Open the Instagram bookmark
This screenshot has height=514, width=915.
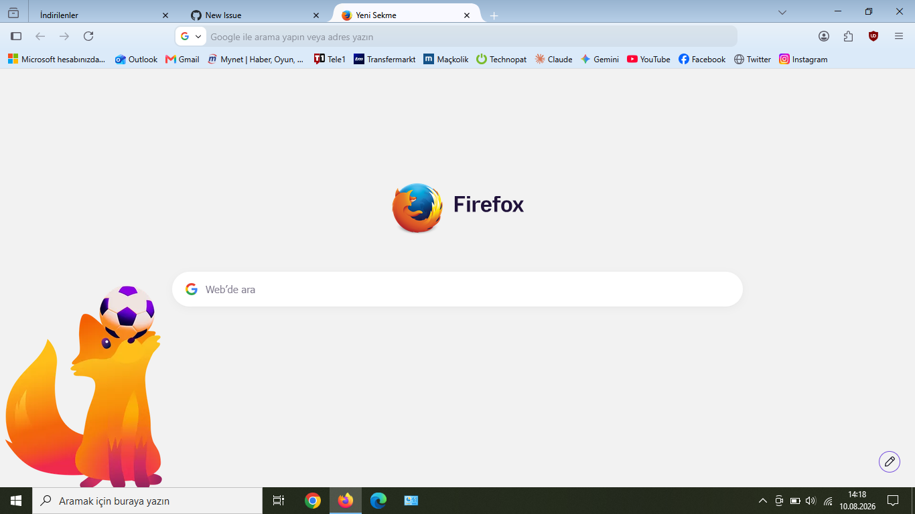pyautogui.click(x=803, y=60)
